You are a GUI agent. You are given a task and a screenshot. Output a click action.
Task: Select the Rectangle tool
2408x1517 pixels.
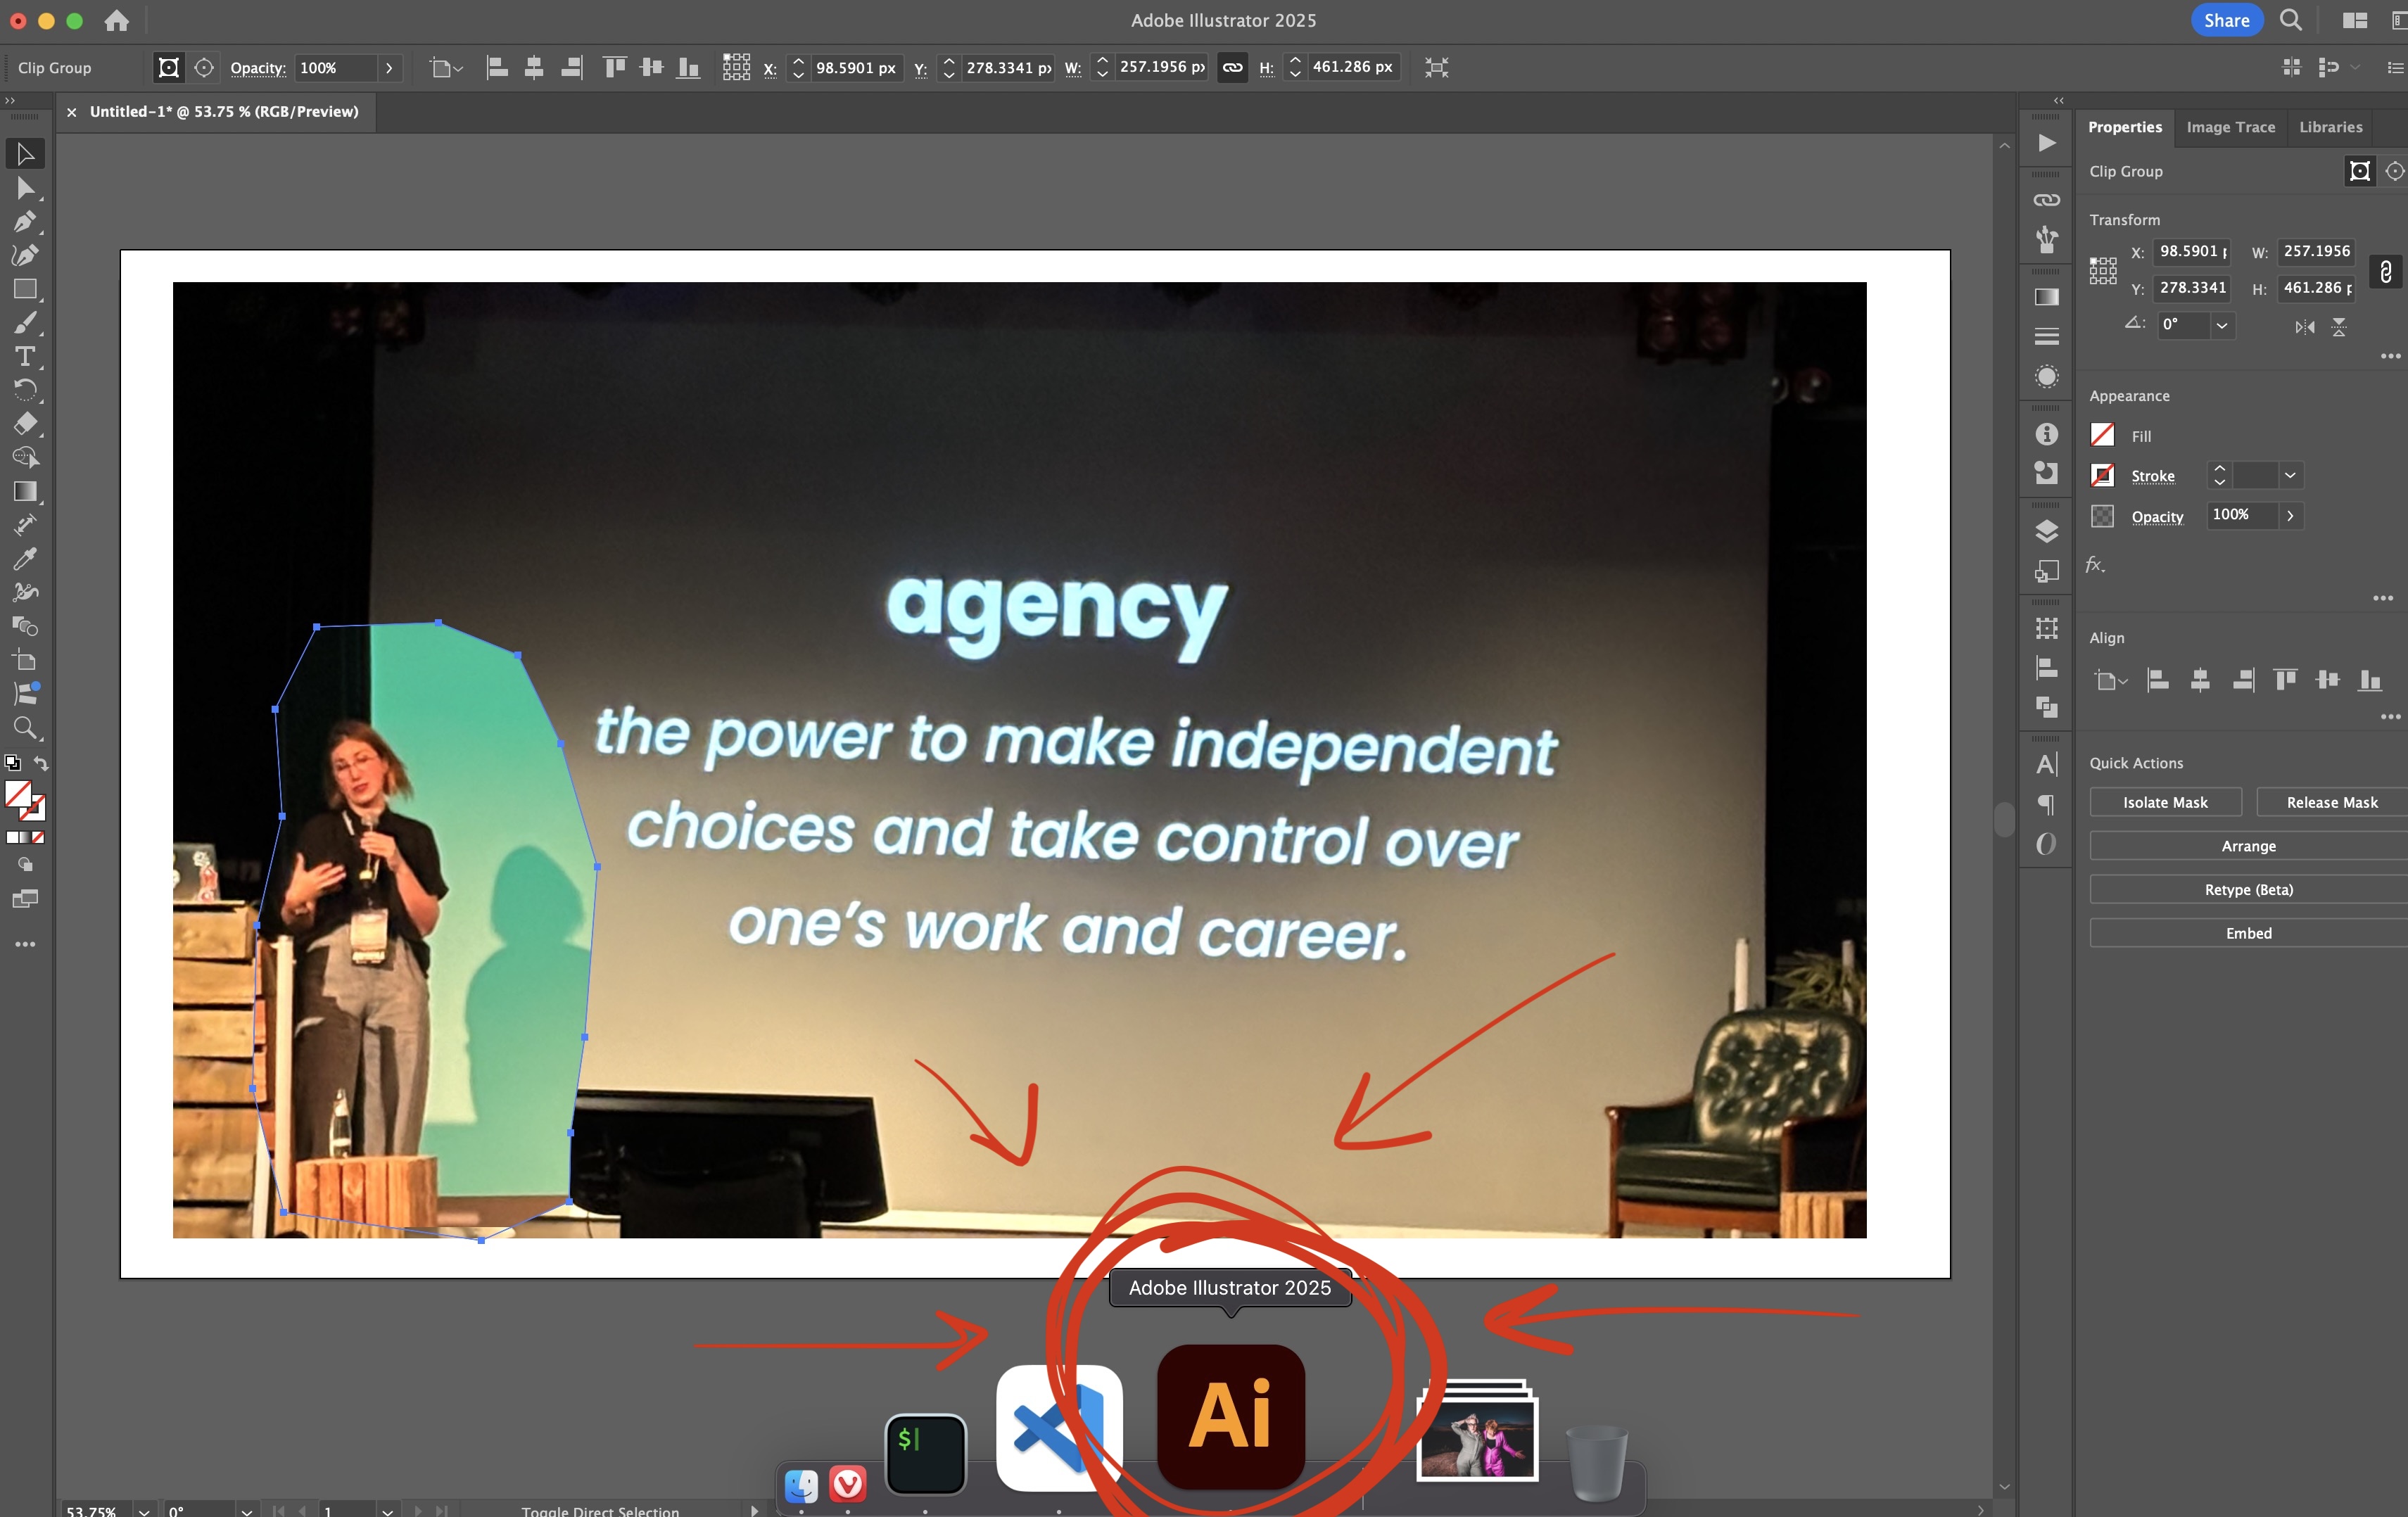tap(25, 289)
